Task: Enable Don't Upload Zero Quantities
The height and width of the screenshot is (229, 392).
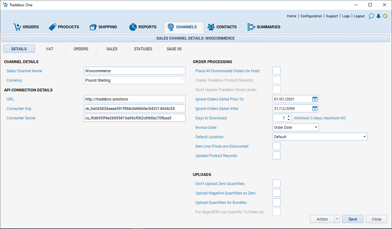Action: tap(277, 183)
